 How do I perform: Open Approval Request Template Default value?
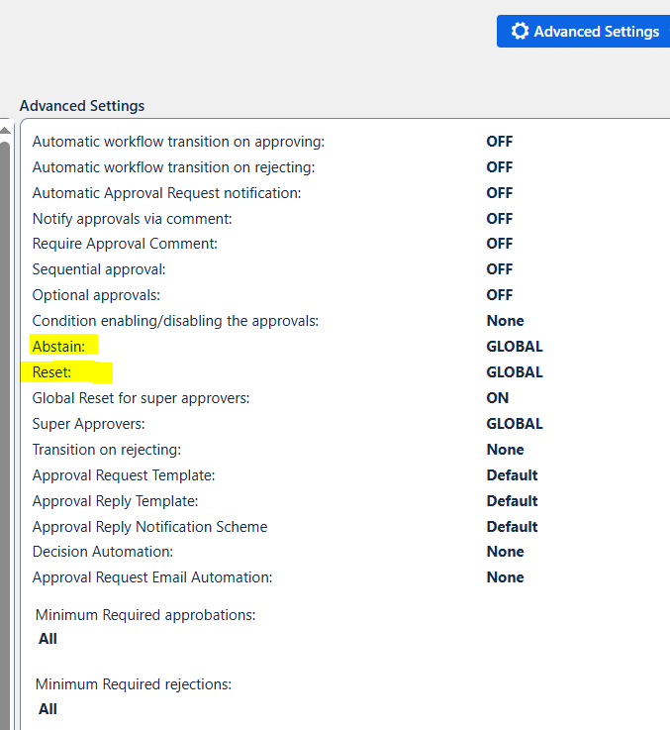[512, 475]
